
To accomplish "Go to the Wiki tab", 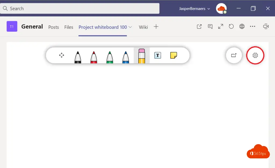I will (143, 27).
